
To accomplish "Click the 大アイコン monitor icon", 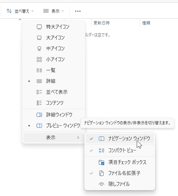I will coord(39,38).
